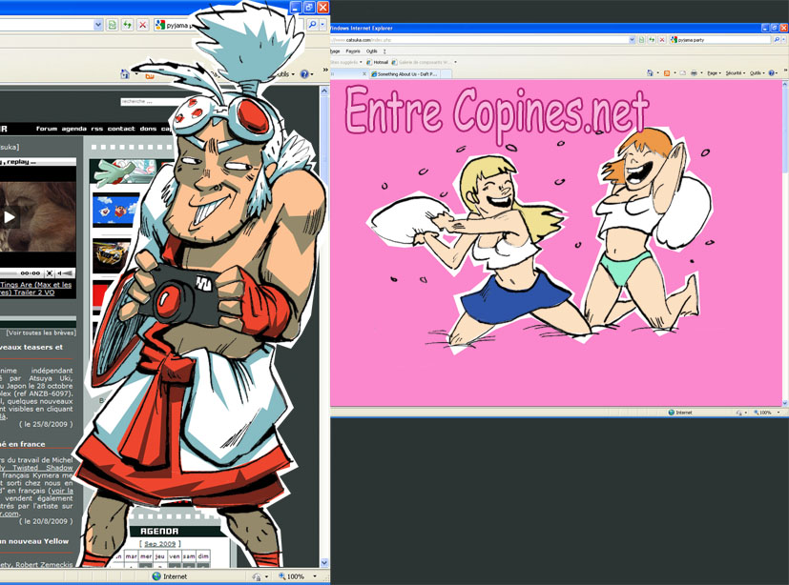This screenshot has width=789, height=585.
Task: Click 'rss' link in left page nav
Action: [x=96, y=129]
